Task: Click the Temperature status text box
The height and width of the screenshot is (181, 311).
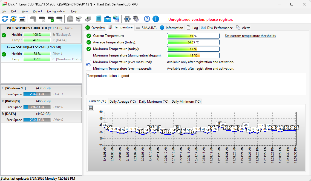Action: point(196,84)
